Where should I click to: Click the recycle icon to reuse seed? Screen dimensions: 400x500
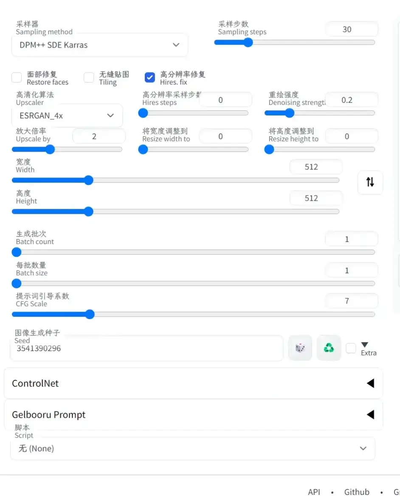(329, 348)
